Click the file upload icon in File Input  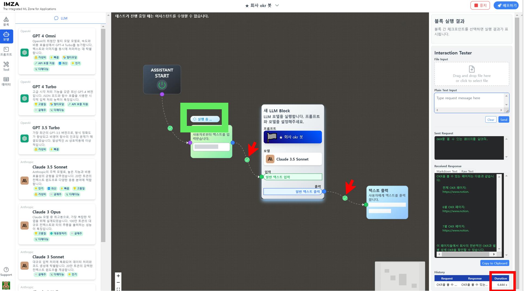[472, 69]
